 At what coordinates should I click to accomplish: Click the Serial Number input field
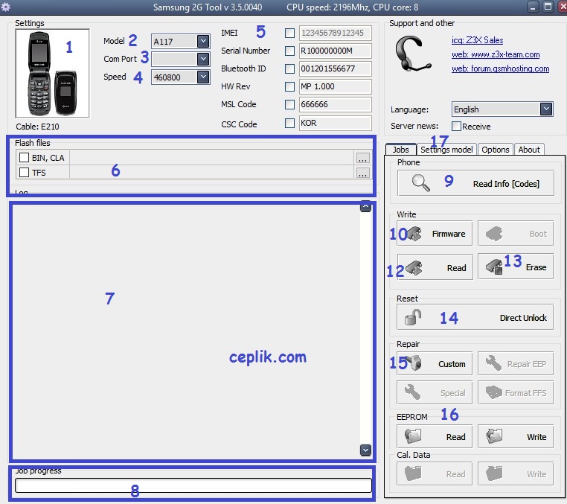pos(335,51)
